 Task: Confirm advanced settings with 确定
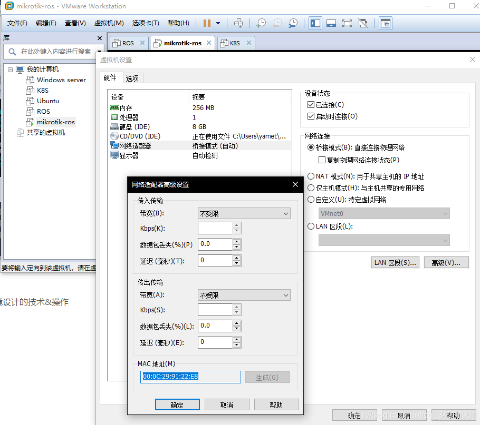tap(177, 405)
